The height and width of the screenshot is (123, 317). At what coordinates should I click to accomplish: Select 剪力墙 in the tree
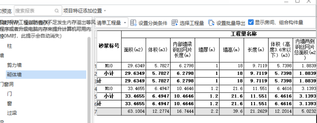(x=14, y=65)
